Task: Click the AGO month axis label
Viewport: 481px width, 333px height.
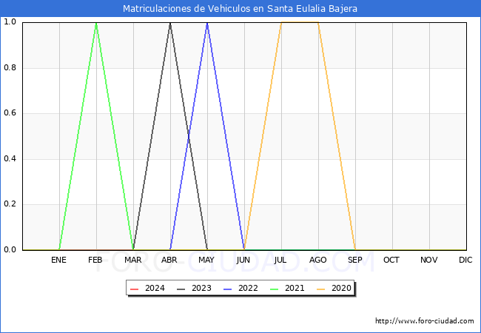Action: tap(317, 260)
